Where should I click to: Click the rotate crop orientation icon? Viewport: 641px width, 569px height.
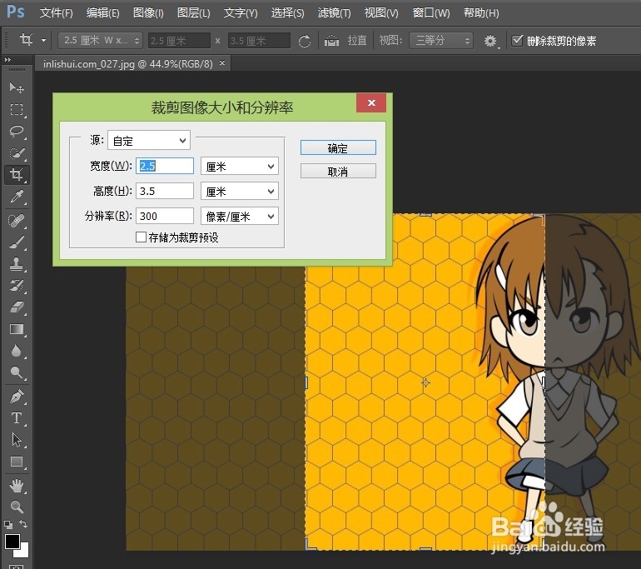[305, 41]
